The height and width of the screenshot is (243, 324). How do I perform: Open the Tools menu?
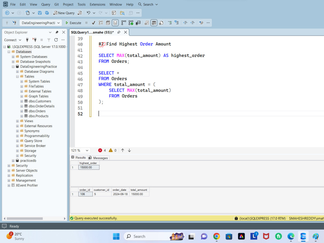point(81,4)
